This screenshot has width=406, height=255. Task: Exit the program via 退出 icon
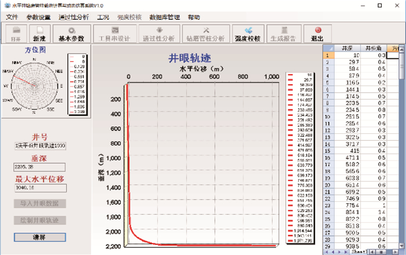click(317, 32)
